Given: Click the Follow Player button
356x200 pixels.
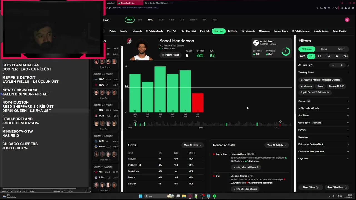Looking at the screenshot, I should tap(170, 55).
